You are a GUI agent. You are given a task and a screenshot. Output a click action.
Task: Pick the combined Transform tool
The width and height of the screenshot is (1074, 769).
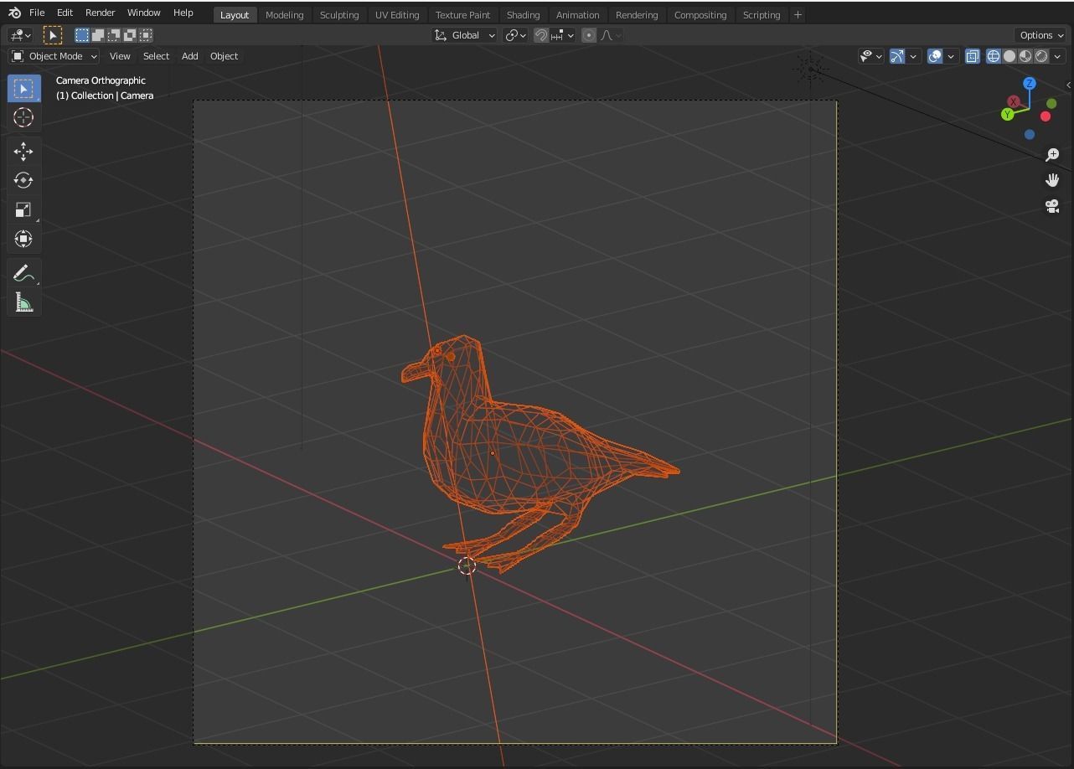click(x=23, y=239)
